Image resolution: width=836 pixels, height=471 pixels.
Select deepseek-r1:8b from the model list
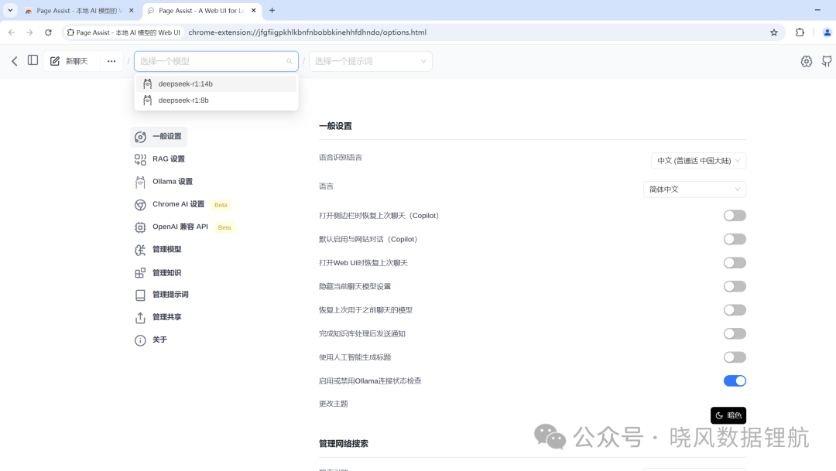coord(216,101)
